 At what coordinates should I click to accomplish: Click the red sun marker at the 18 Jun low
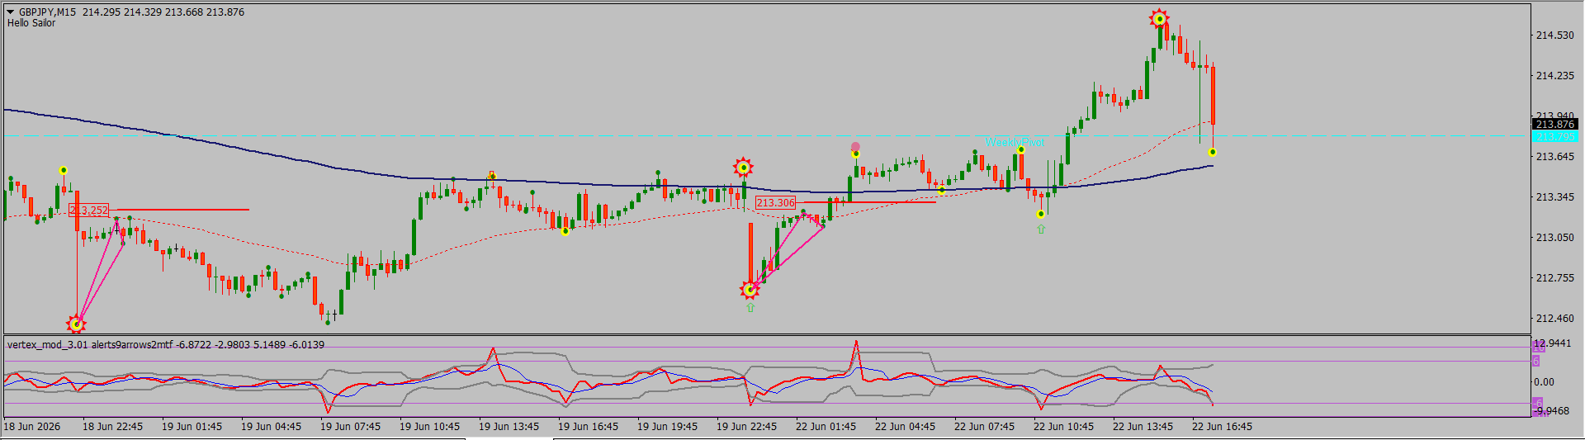point(76,324)
